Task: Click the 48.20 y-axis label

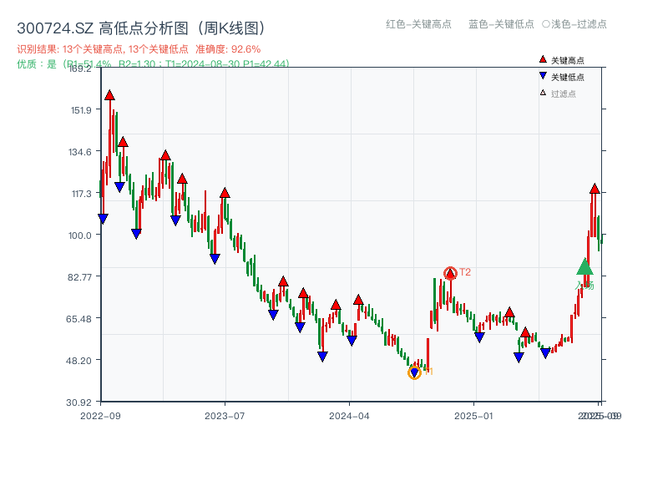Action: tap(78, 361)
